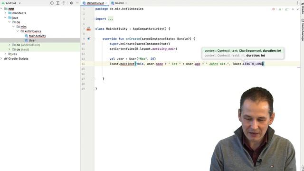Select the kotlinbasics package row
Image resolution: width=304 pixels, height=171 pixels.
(x=40, y=31)
